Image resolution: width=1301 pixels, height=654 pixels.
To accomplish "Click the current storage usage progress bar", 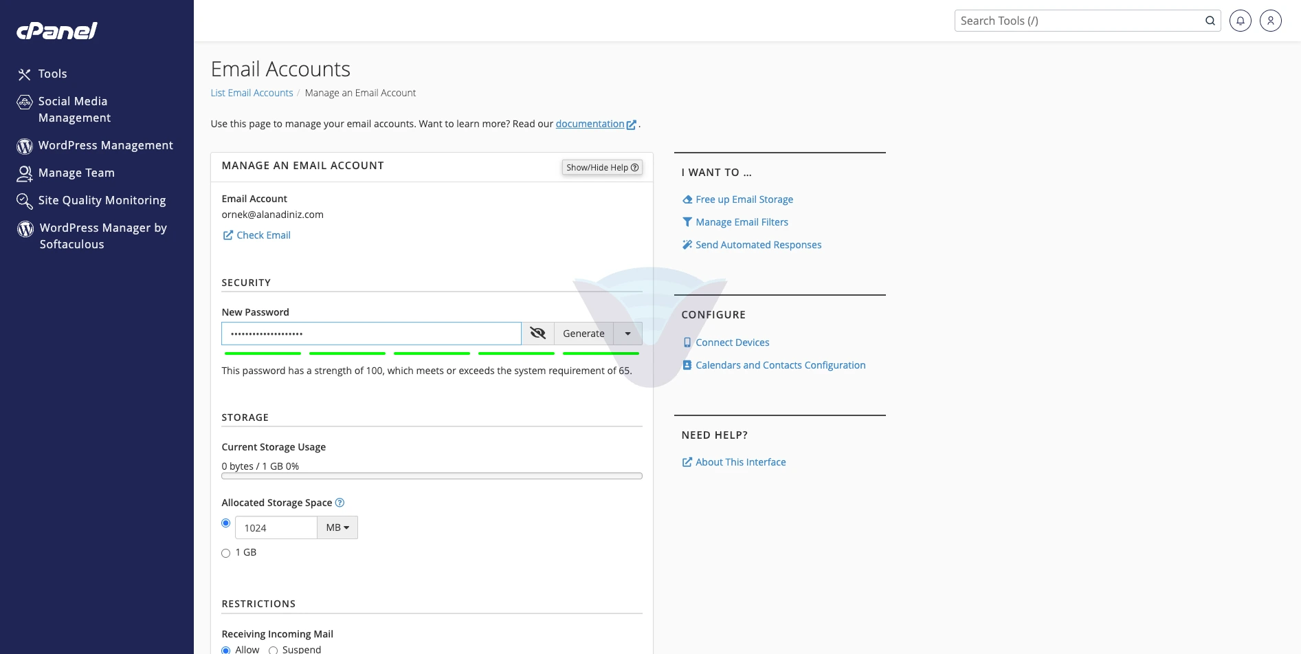I will 432,476.
